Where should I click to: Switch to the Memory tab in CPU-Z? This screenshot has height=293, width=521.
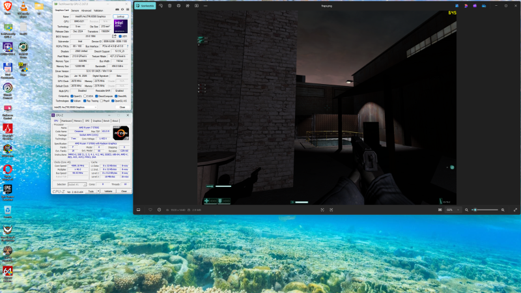[x=78, y=121]
